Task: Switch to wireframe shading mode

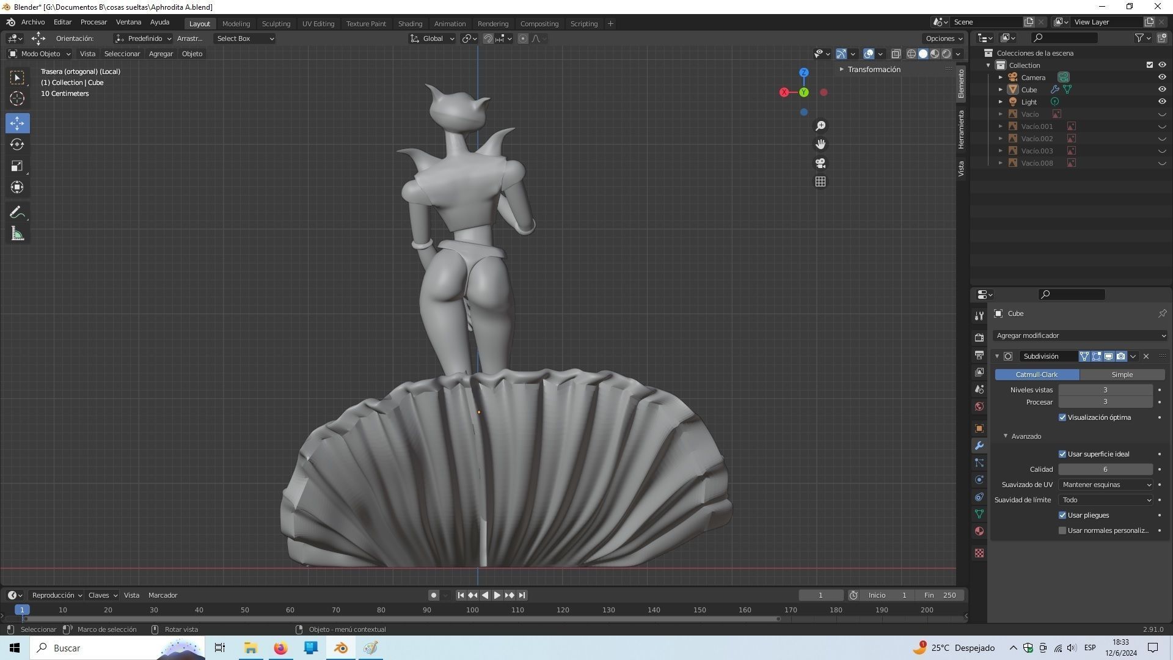Action: (x=911, y=54)
